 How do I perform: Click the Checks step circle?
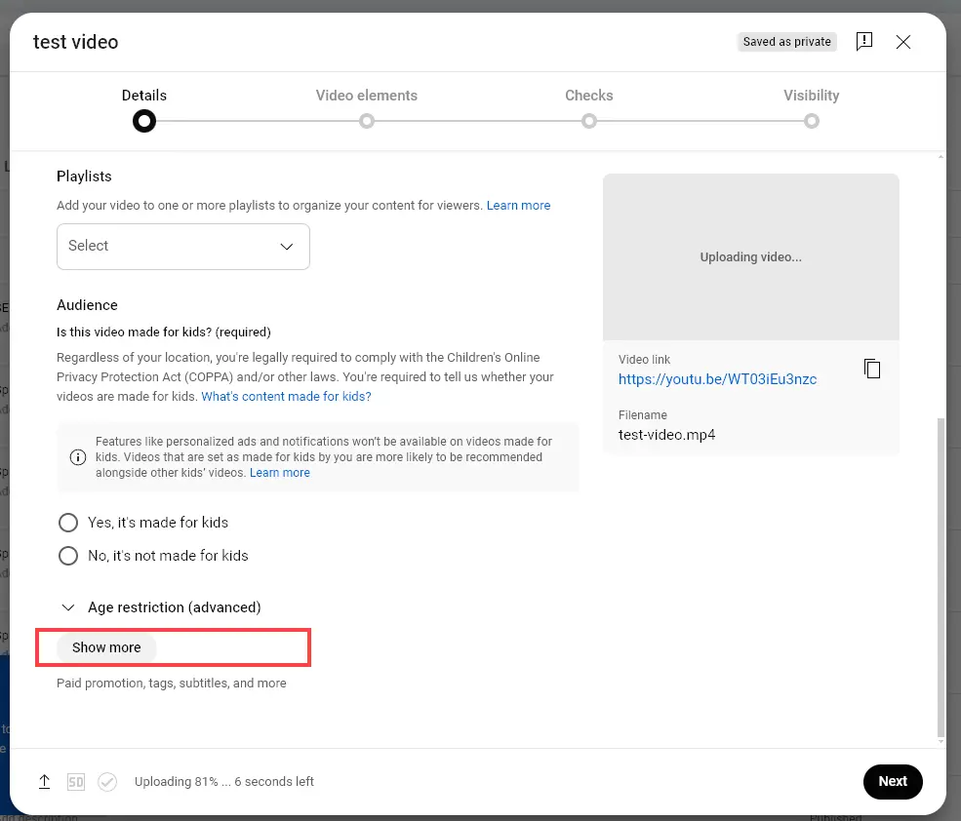pos(588,120)
